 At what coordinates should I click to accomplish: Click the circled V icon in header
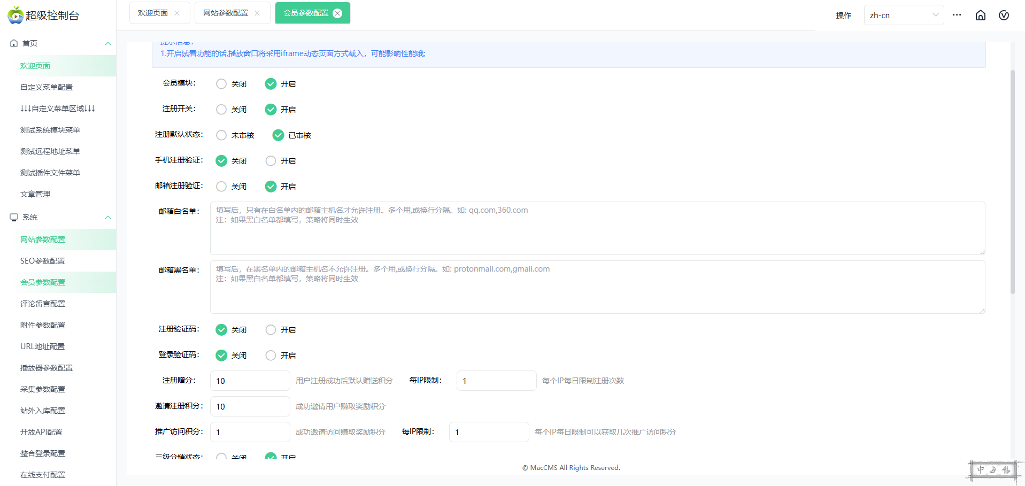coord(1004,16)
